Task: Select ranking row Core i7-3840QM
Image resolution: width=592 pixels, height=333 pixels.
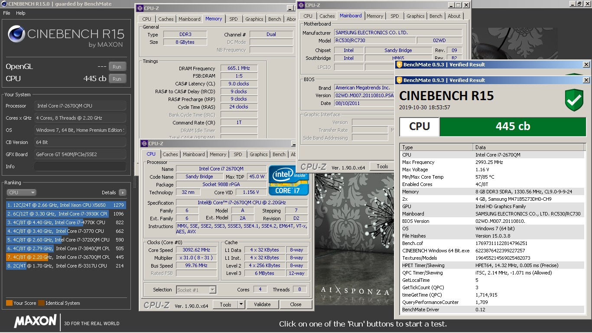Action: (x=66, y=248)
